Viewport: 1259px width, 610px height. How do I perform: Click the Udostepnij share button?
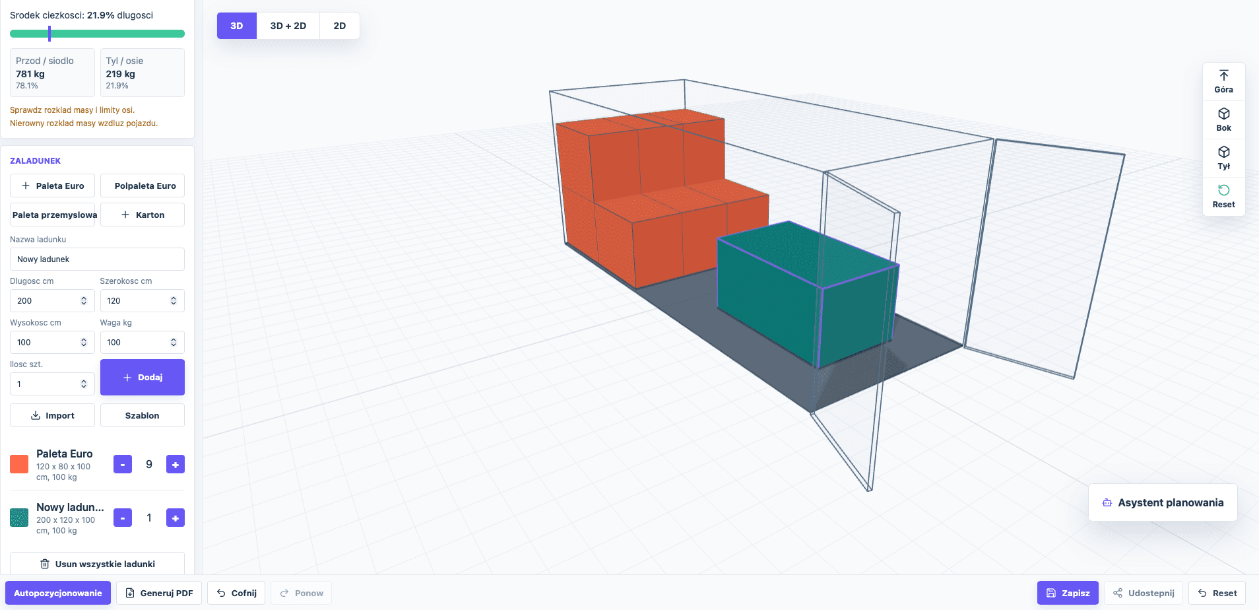click(x=1144, y=593)
